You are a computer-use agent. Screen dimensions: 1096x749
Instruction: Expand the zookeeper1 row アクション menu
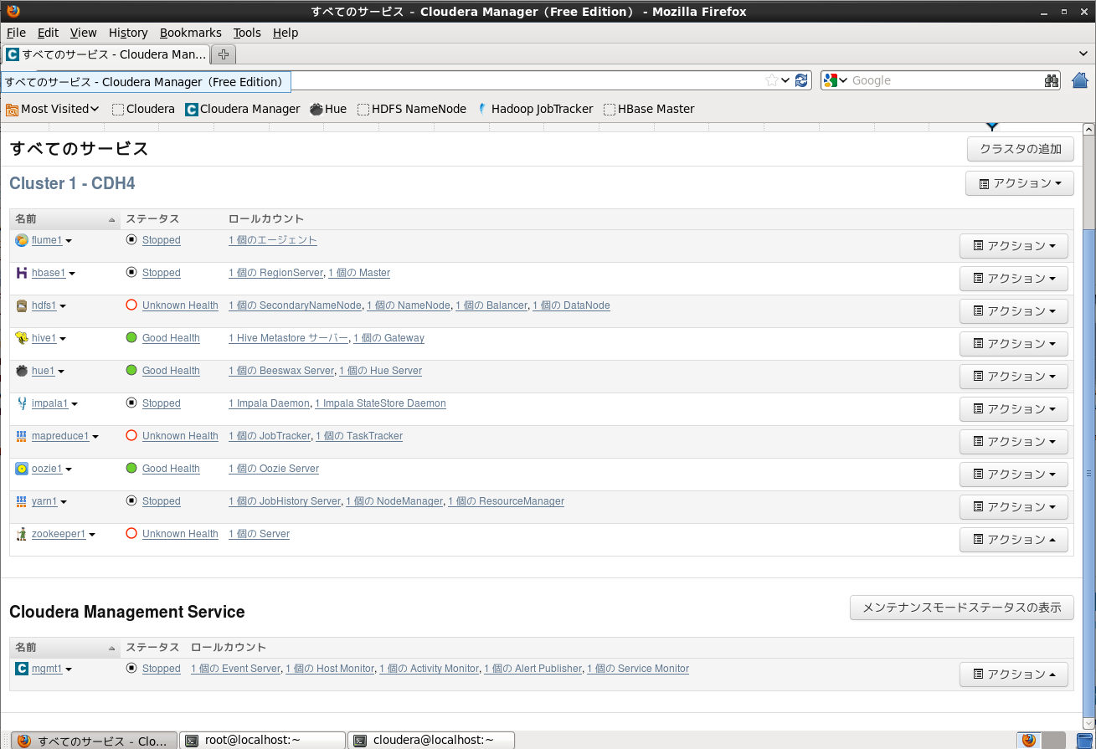[1014, 540]
